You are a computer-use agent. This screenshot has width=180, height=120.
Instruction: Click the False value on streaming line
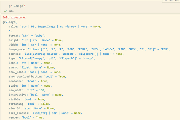point(45,104)
